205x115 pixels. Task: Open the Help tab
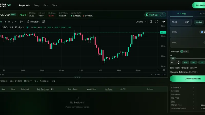(53, 81)
